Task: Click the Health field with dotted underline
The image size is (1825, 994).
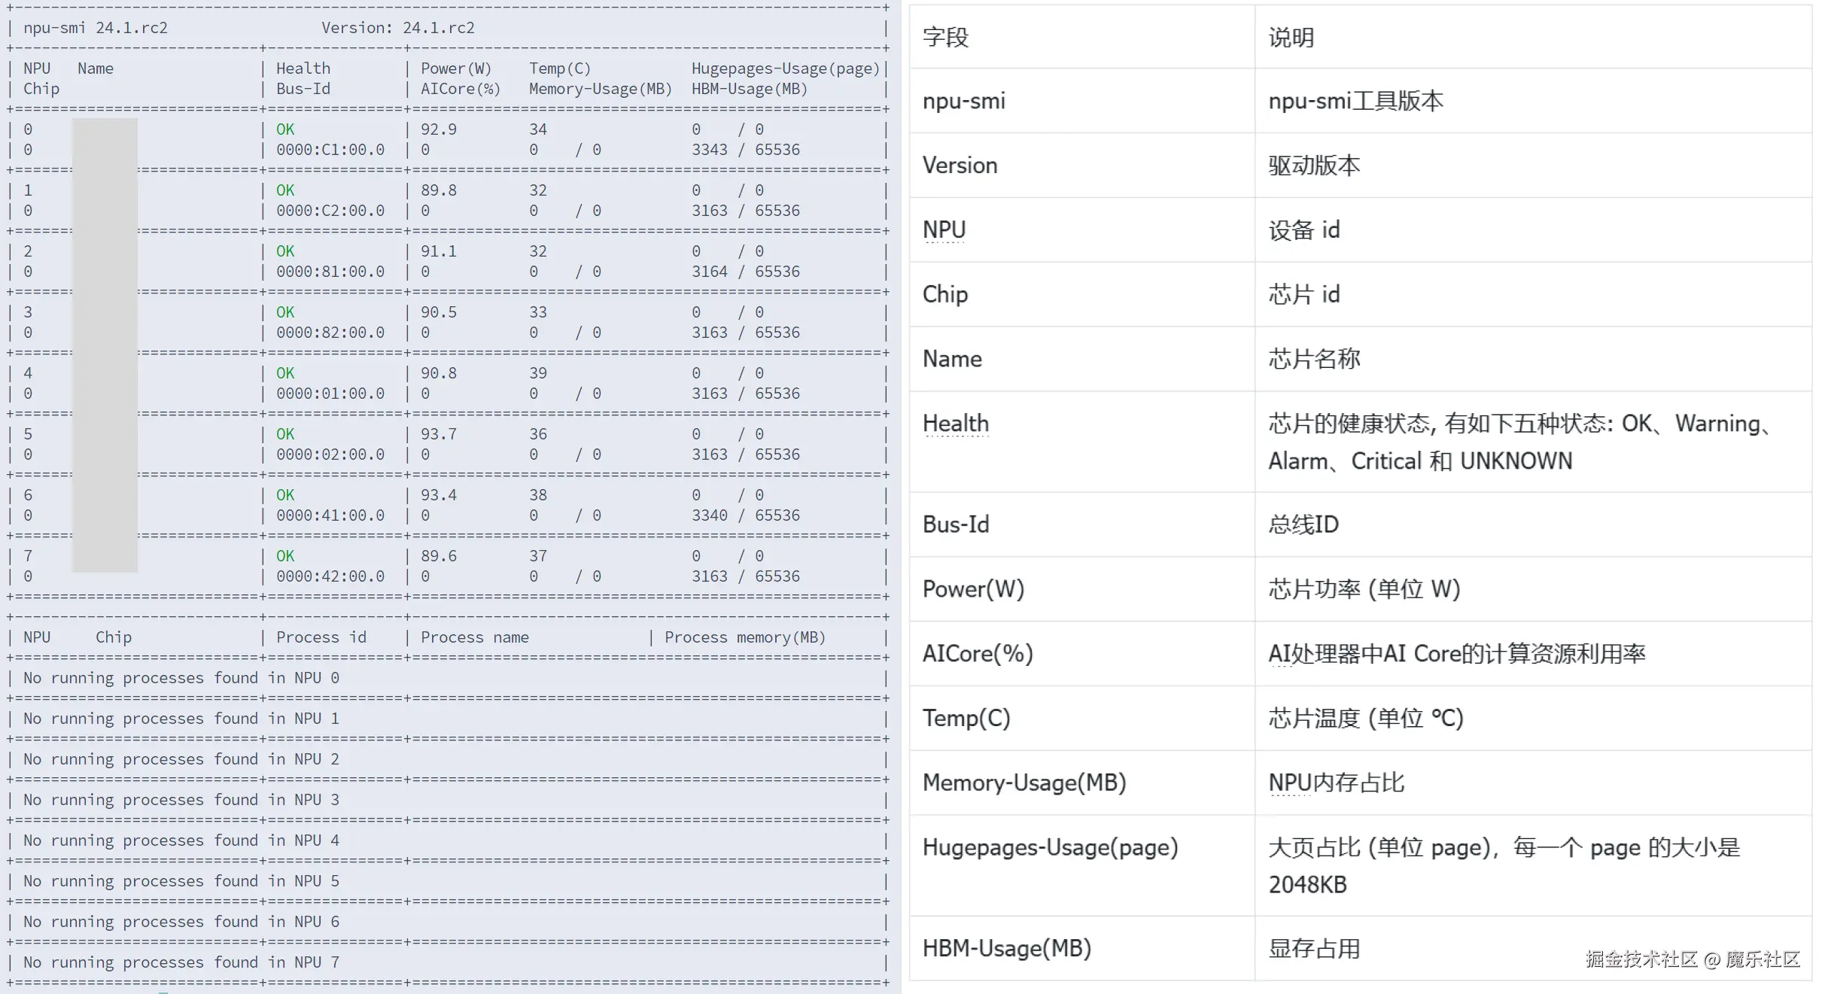Action: tap(955, 424)
